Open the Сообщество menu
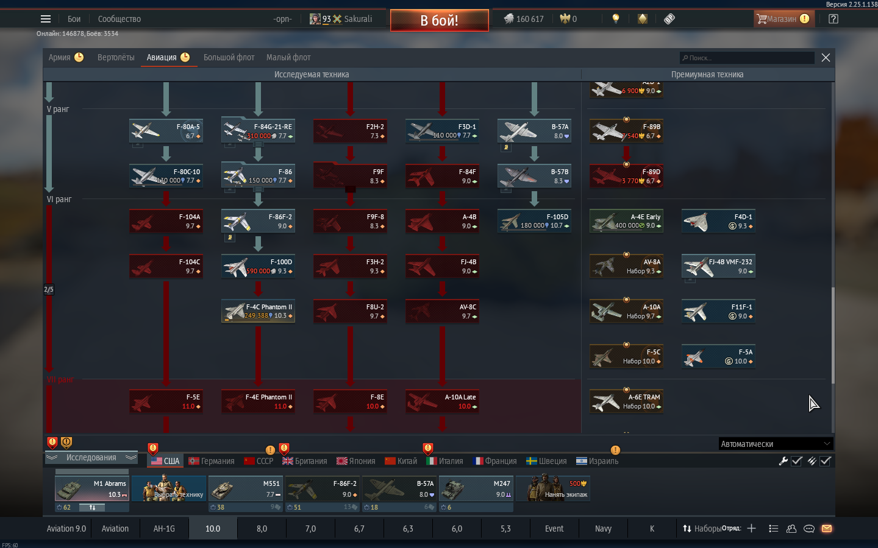 (x=120, y=19)
